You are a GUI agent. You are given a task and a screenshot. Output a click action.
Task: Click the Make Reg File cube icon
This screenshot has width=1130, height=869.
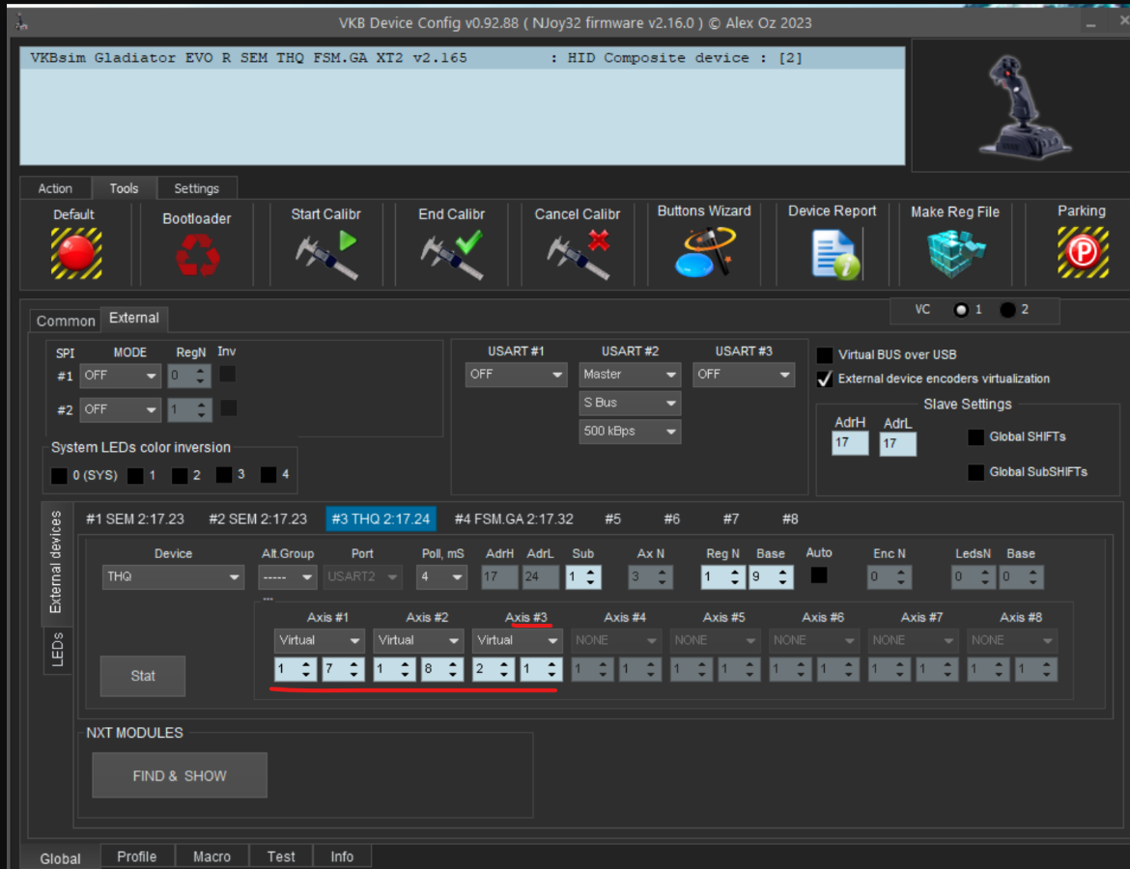pyautogui.click(x=955, y=253)
